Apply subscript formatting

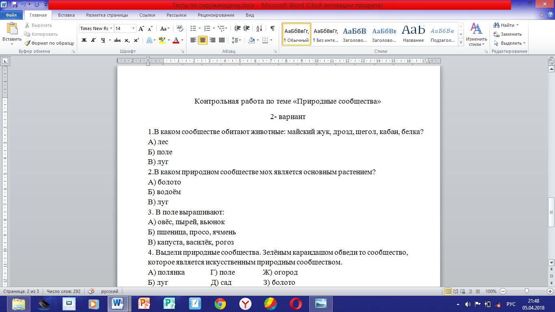[127, 40]
